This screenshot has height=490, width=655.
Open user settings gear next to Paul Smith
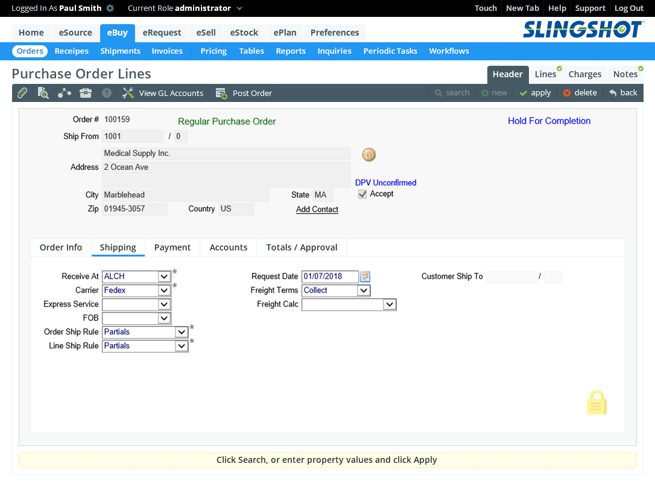(x=110, y=8)
